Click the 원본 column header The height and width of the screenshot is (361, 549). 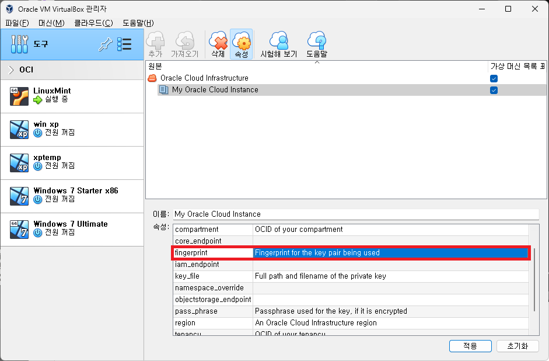pos(317,66)
